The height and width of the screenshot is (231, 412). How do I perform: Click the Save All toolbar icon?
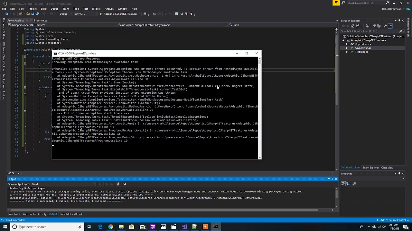(38, 14)
